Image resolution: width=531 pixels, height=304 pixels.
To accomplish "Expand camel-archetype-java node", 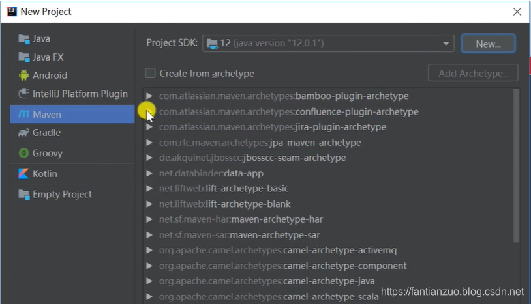I will [x=149, y=281].
